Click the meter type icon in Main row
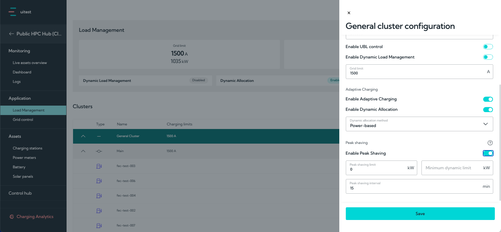The image size is (501, 232). [x=99, y=151]
